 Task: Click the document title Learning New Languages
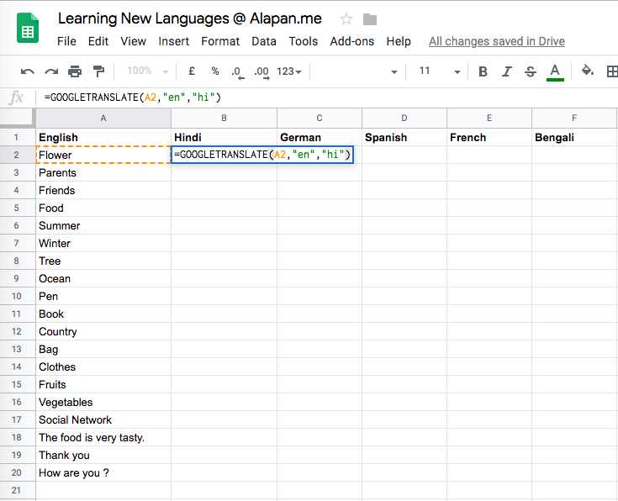coord(189,18)
